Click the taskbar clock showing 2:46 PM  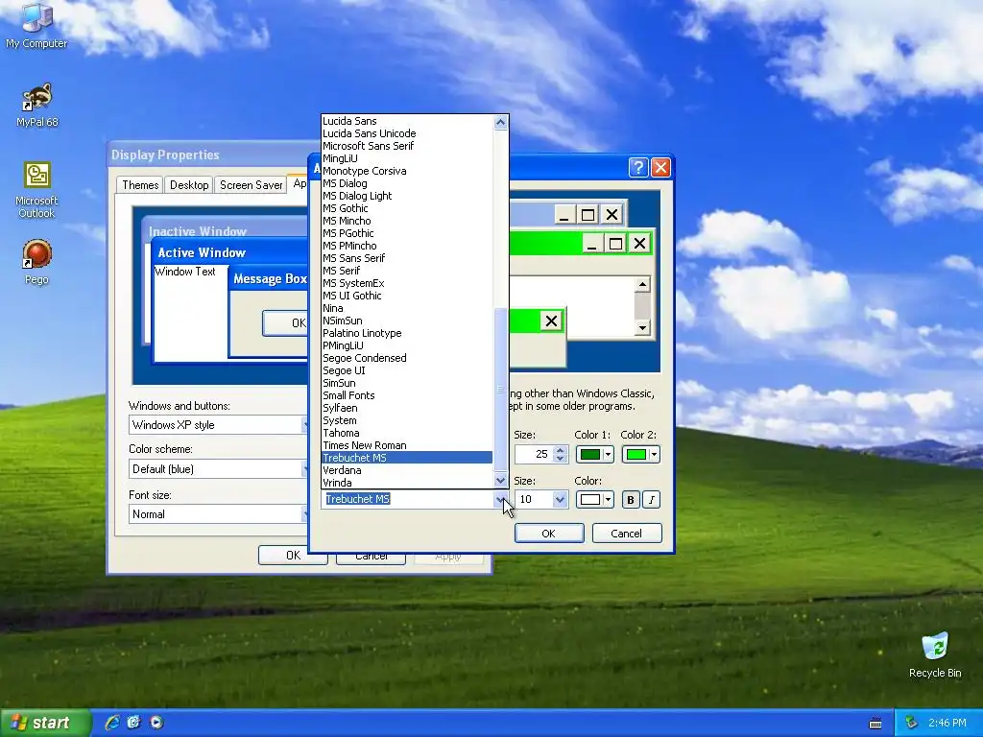pos(947,723)
